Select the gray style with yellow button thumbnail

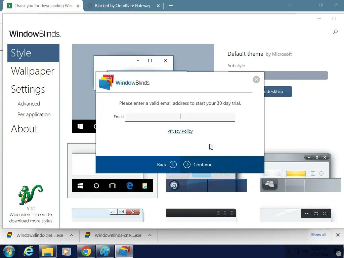click(x=300, y=173)
